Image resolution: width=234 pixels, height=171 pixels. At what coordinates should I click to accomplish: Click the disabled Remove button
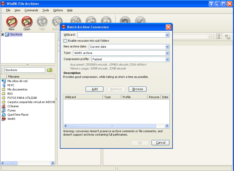click(x=116, y=89)
